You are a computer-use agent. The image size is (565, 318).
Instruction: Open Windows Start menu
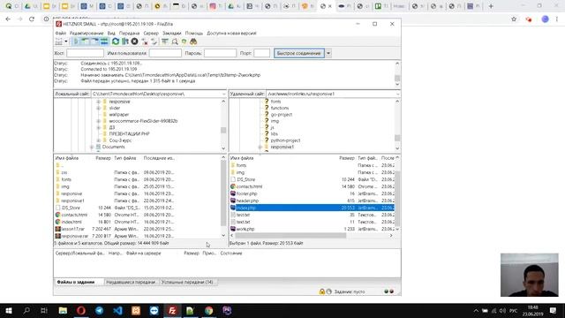coord(9,310)
